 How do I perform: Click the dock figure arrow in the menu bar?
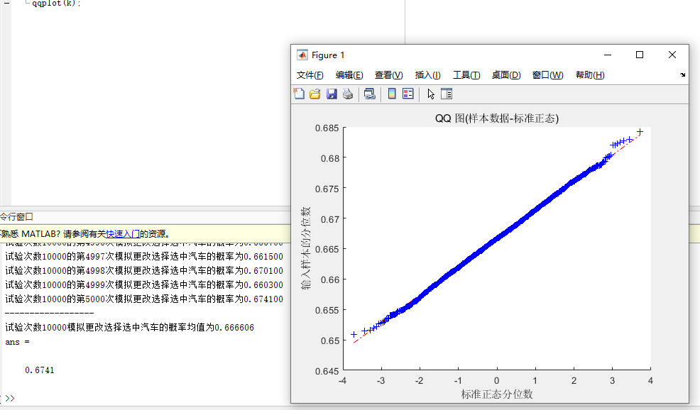[682, 75]
